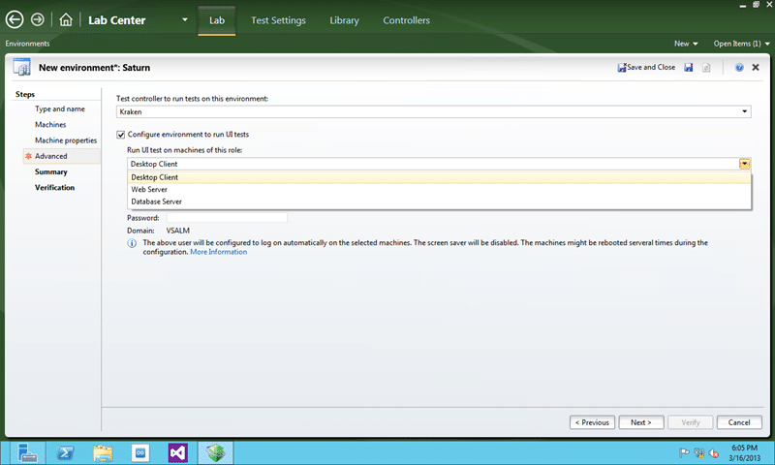Switch to the Lab tab
Image resolution: width=775 pixels, height=465 pixels.
pyautogui.click(x=216, y=20)
